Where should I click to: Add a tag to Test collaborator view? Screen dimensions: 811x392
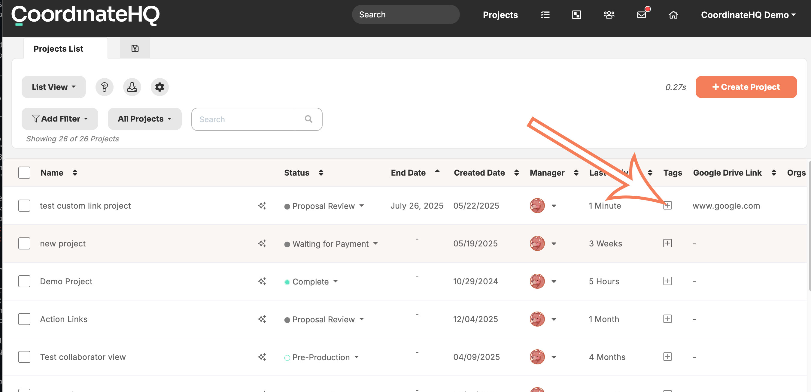coord(667,357)
